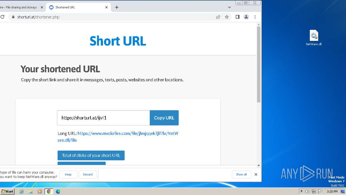
Task: Open the volume speaker tray icon
Action: (307, 191)
